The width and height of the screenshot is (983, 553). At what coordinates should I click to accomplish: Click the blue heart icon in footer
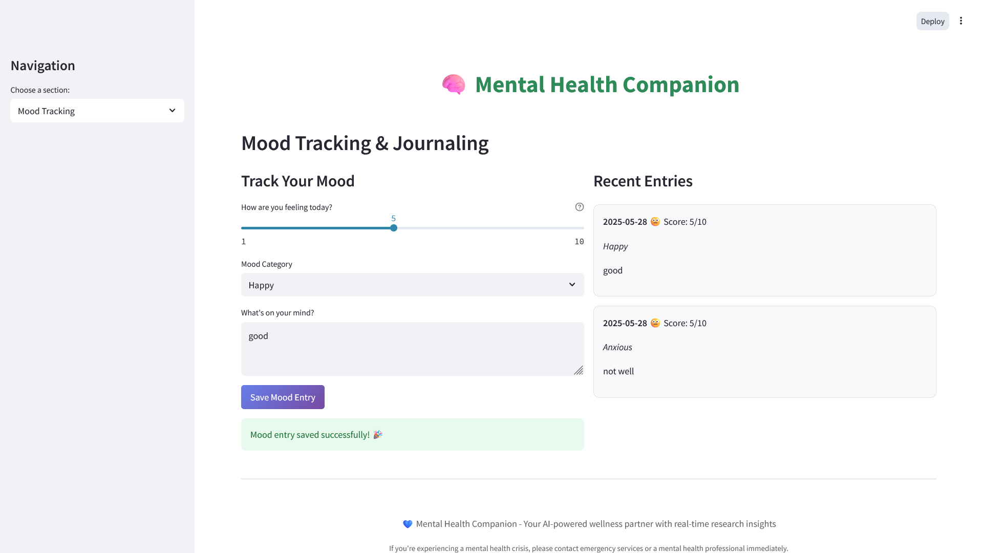[408, 524]
